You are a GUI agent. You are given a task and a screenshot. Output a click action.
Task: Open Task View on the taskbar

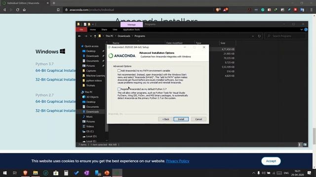(x=15, y=173)
